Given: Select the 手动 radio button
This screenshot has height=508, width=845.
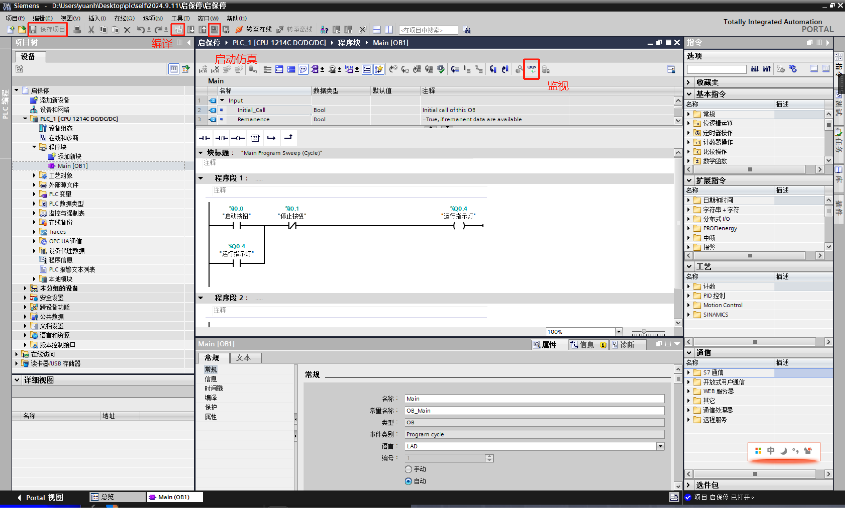Looking at the screenshot, I should click(x=408, y=469).
